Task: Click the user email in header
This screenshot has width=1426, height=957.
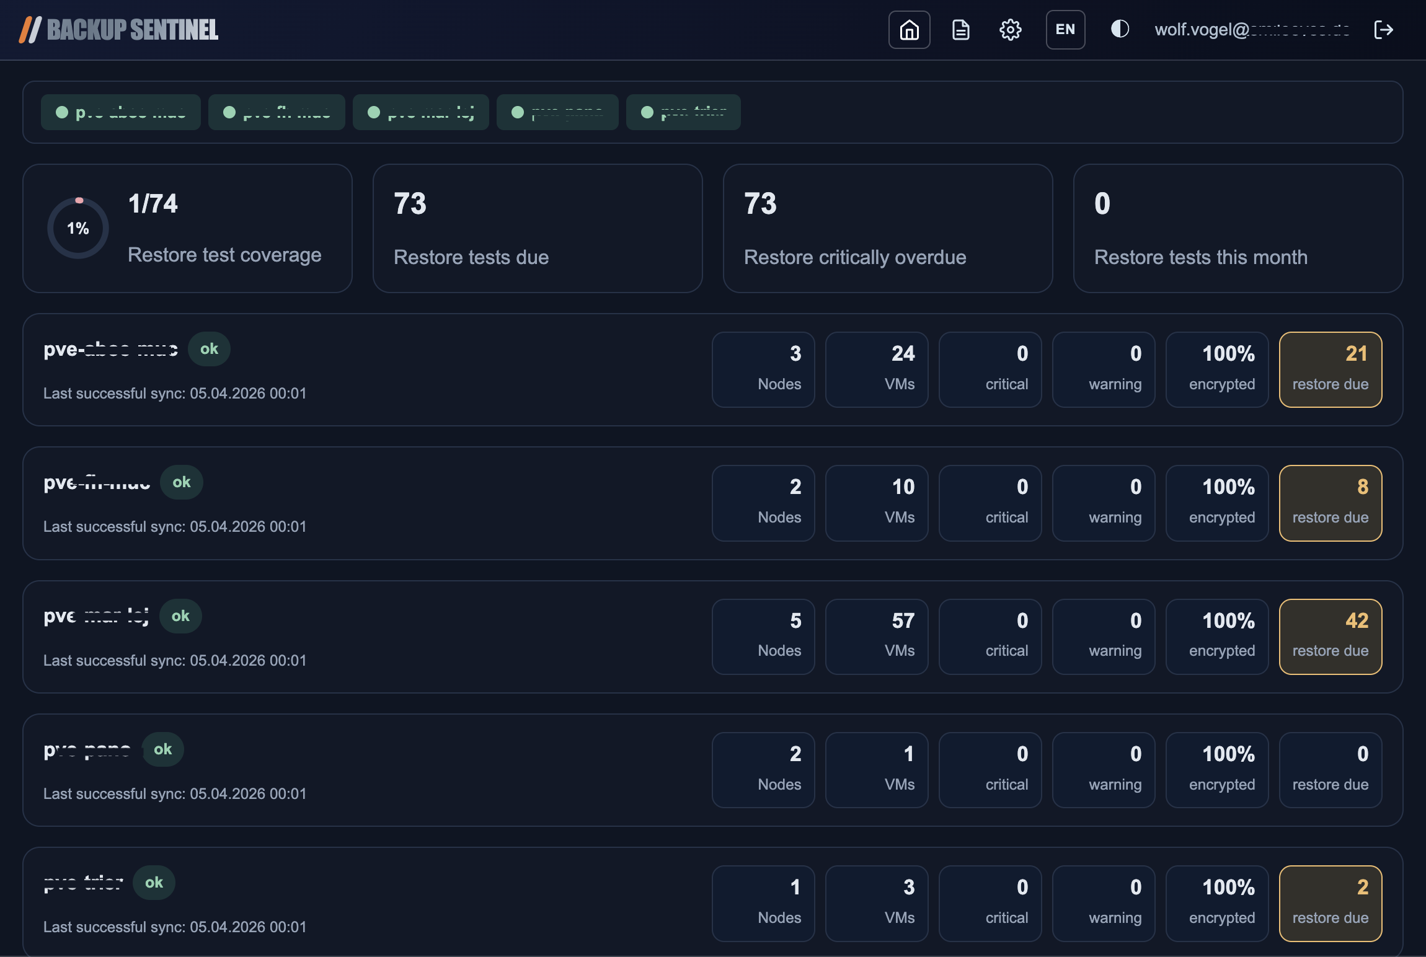Action: tap(1251, 30)
